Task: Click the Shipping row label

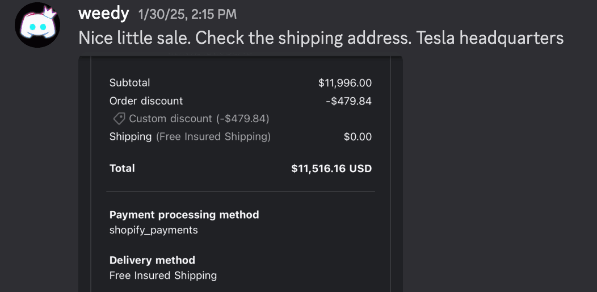Action: (x=130, y=137)
